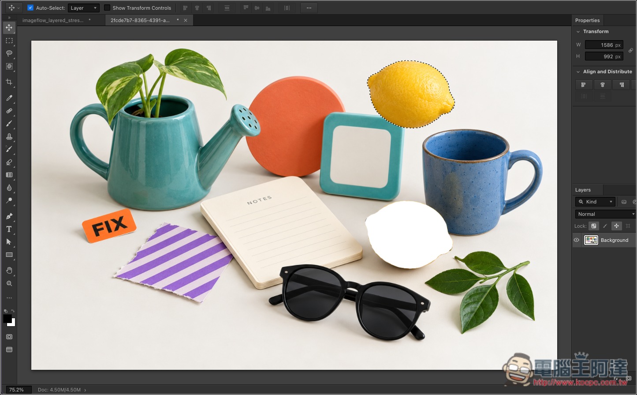Open Move tool preset picker arrow

click(x=19, y=8)
